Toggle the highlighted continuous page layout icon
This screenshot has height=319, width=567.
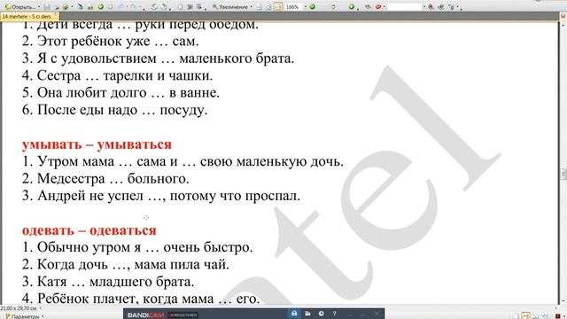(525, 315)
